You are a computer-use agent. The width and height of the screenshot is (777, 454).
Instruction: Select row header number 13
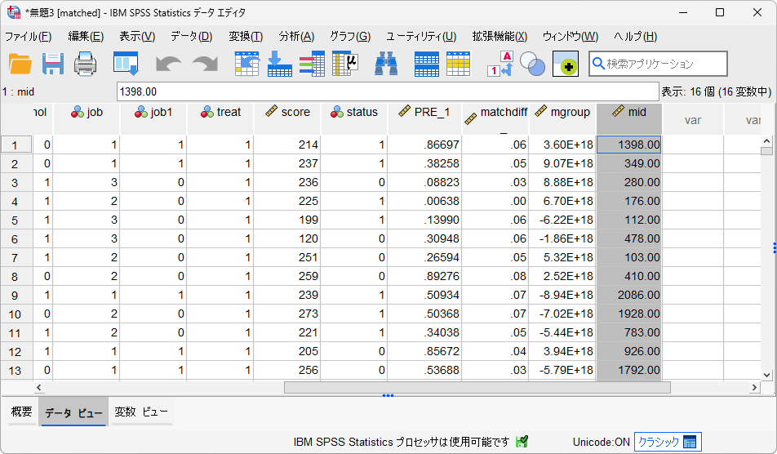click(15, 371)
